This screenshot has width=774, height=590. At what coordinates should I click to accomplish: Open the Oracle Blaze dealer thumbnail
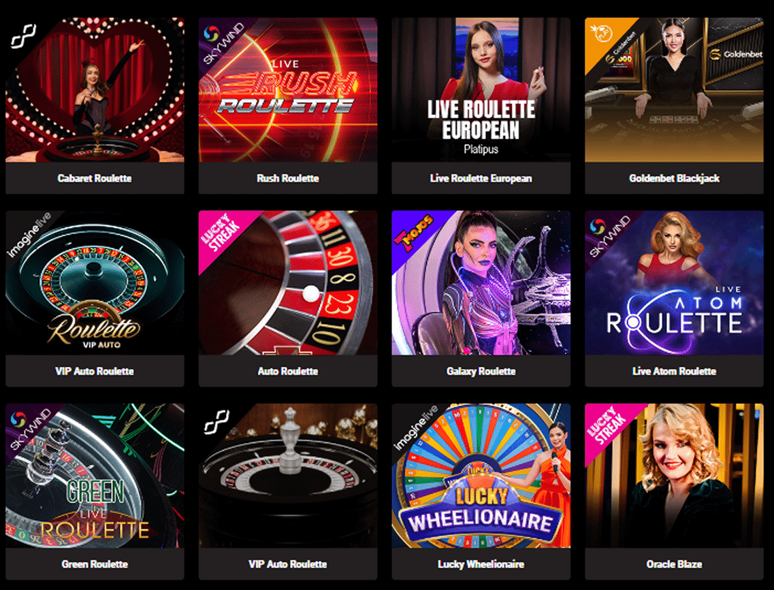click(675, 476)
